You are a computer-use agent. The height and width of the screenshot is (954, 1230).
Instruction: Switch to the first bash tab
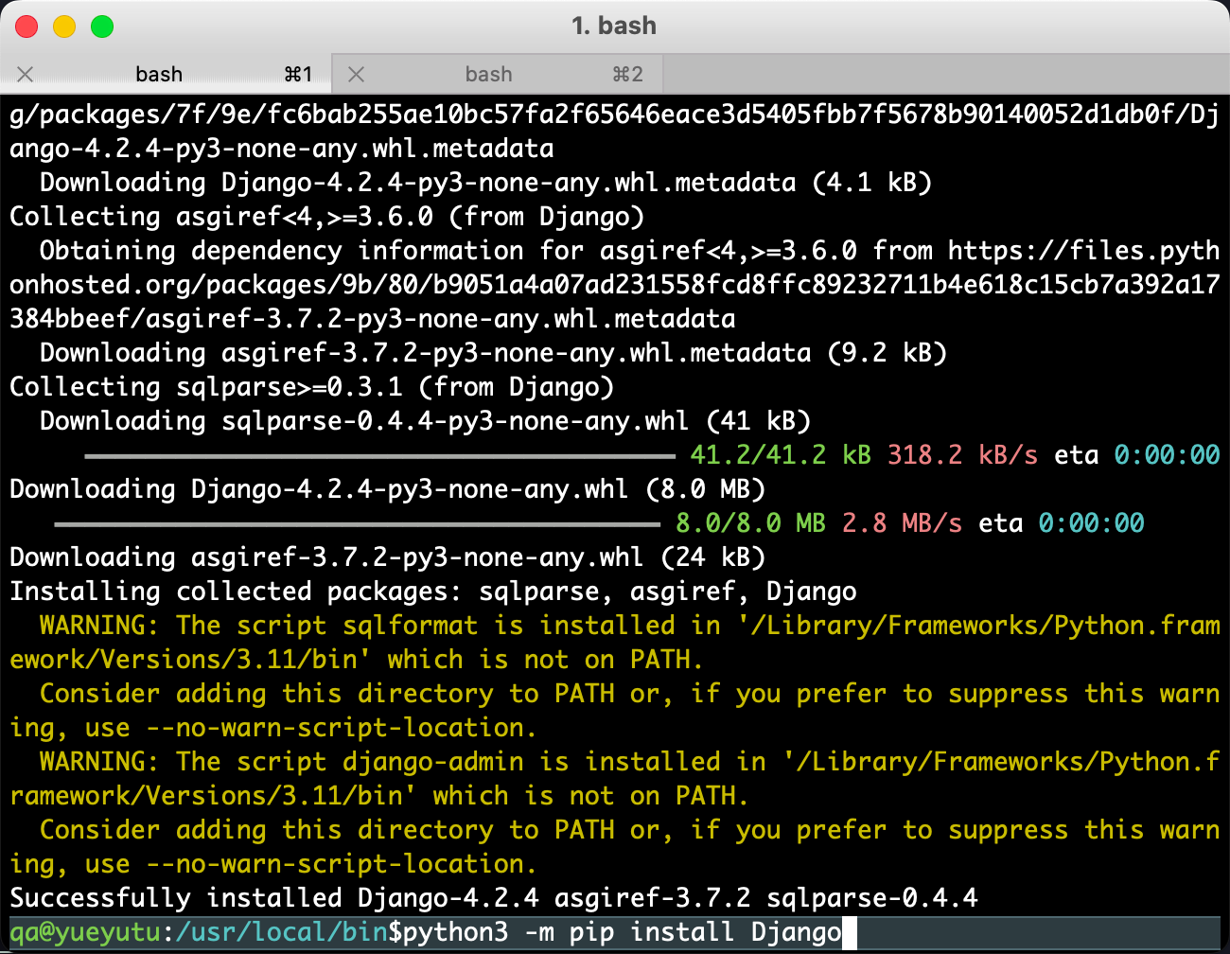[x=166, y=74]
